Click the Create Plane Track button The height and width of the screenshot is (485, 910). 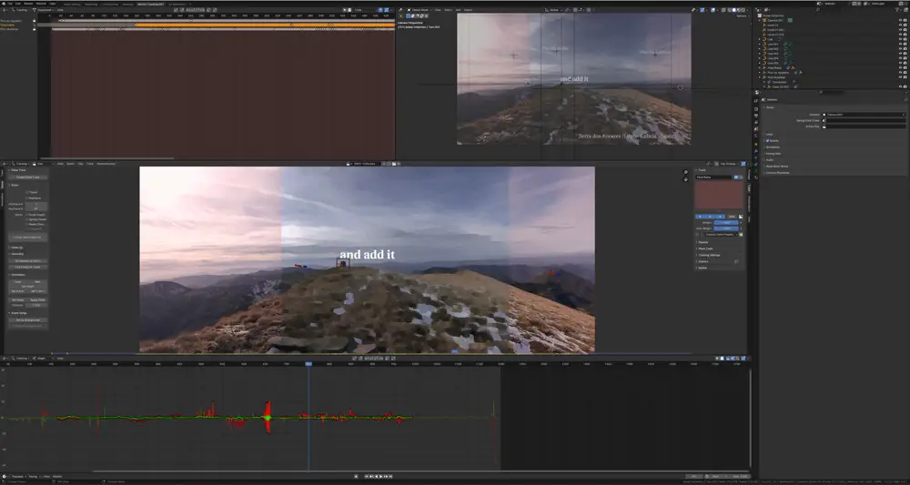click(x=28, y=177)
